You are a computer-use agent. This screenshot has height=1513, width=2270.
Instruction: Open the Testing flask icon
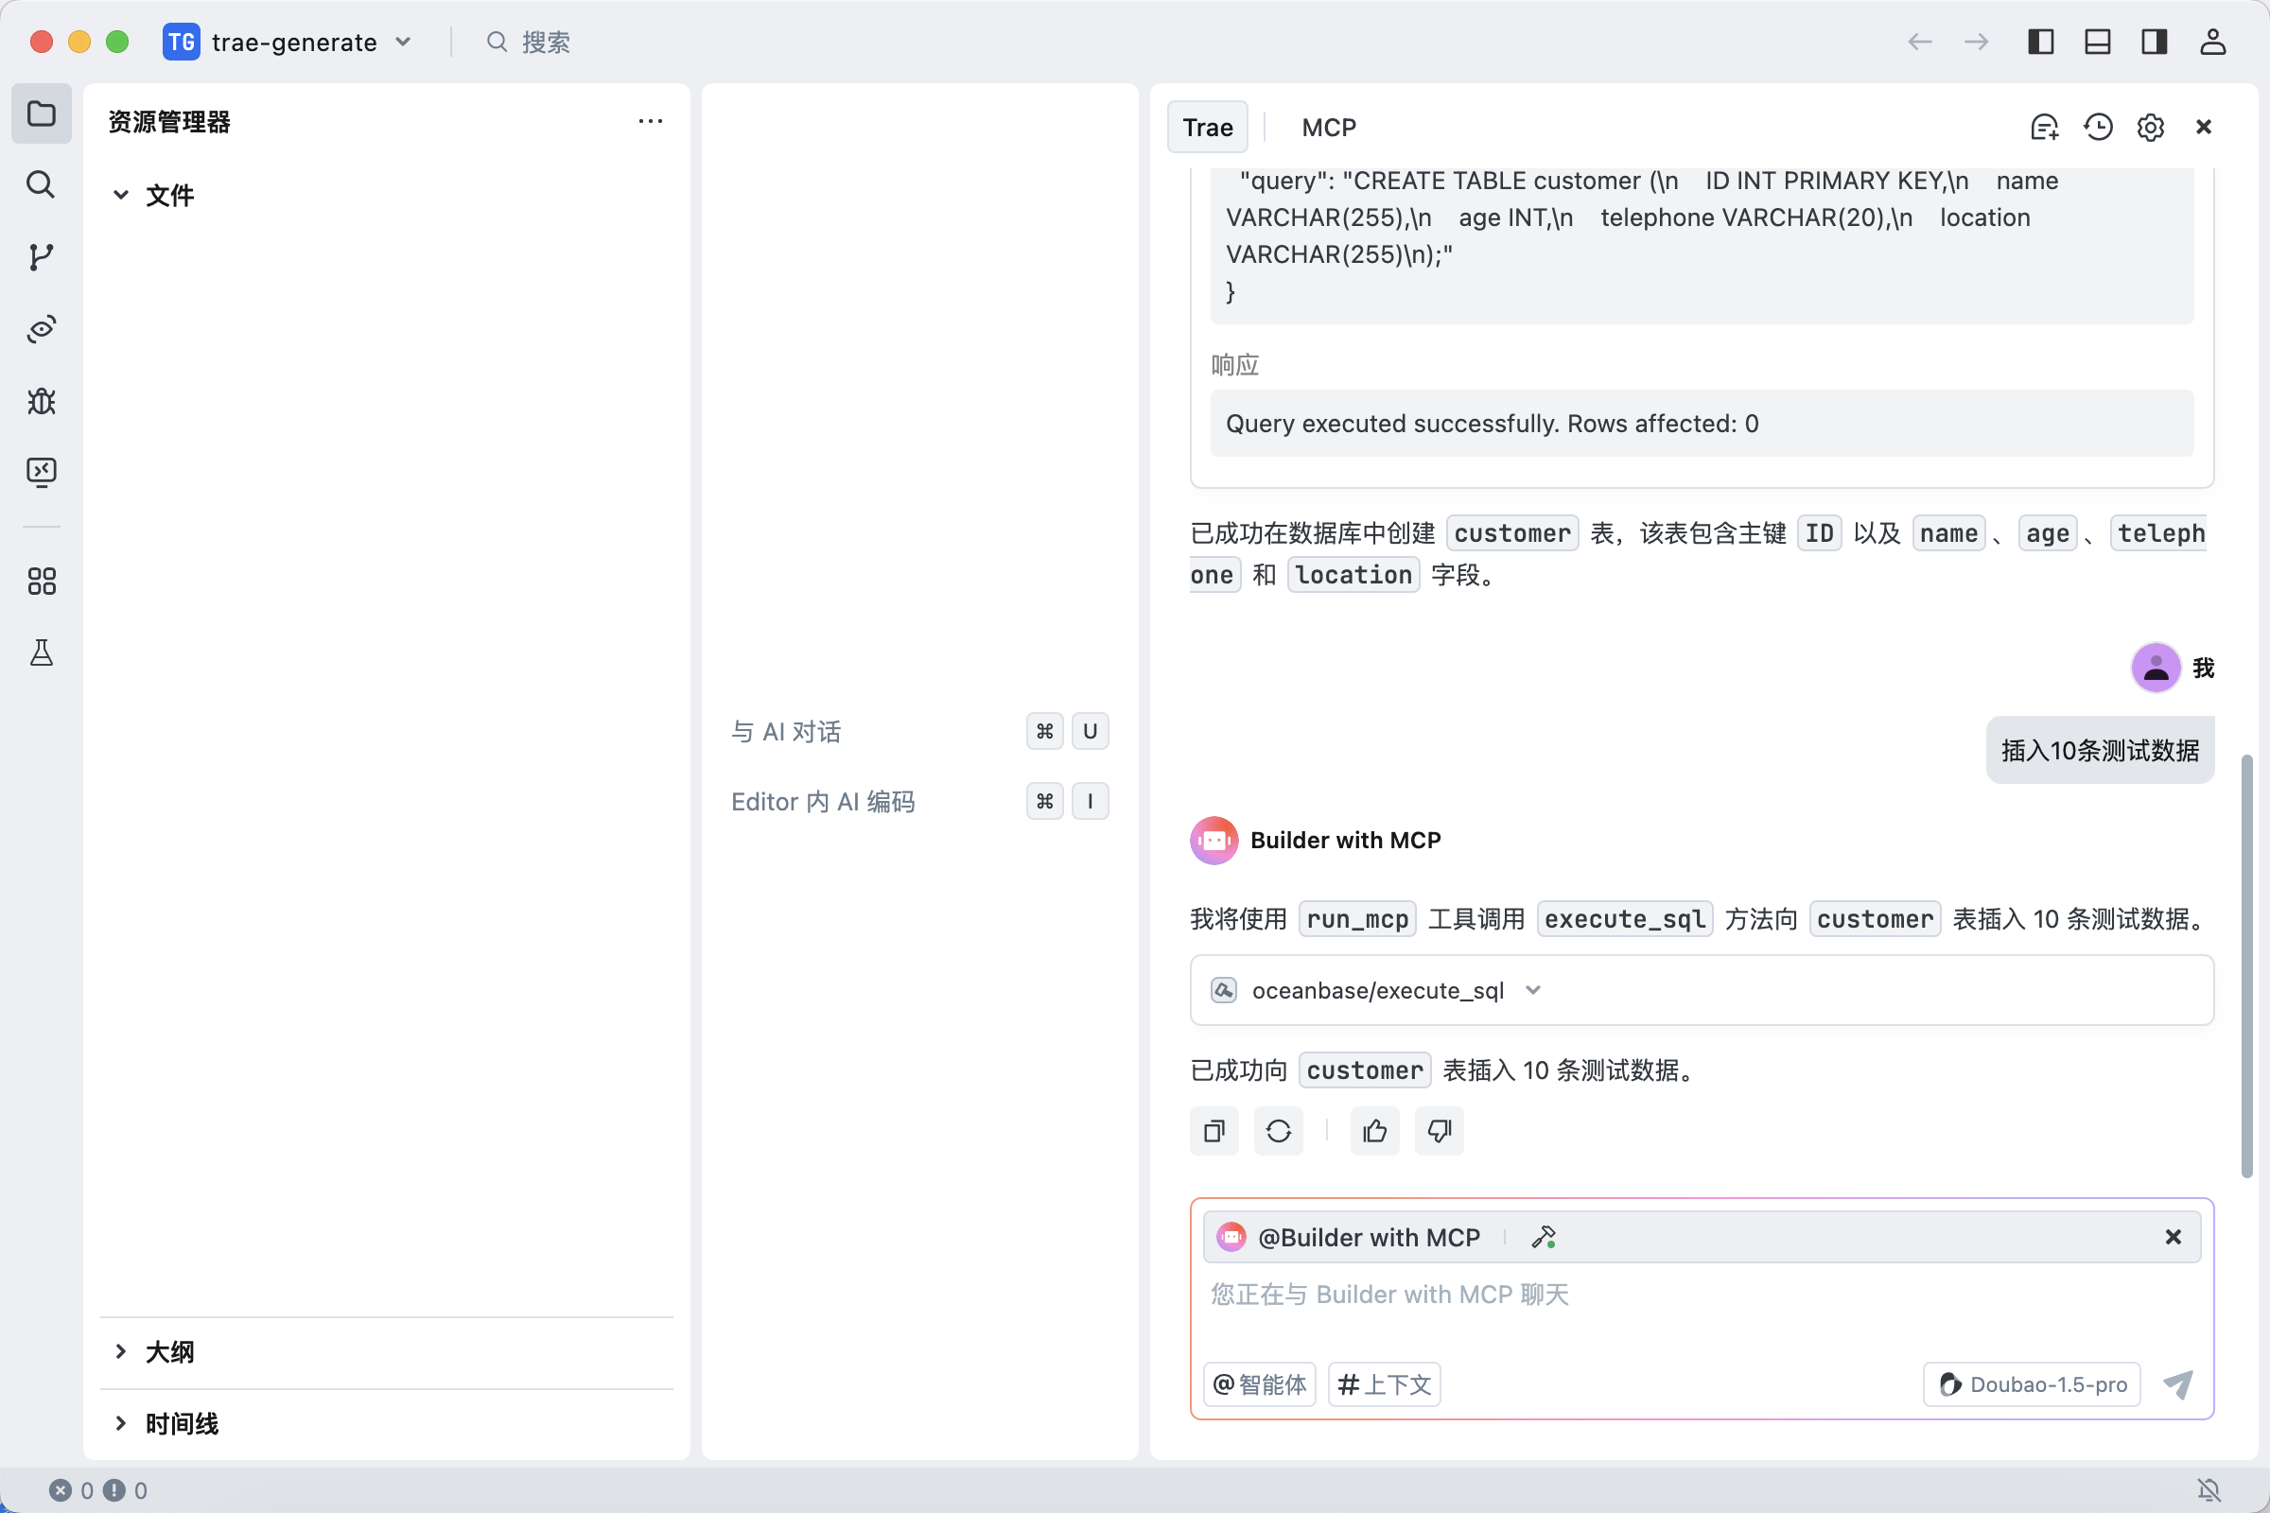41,653
